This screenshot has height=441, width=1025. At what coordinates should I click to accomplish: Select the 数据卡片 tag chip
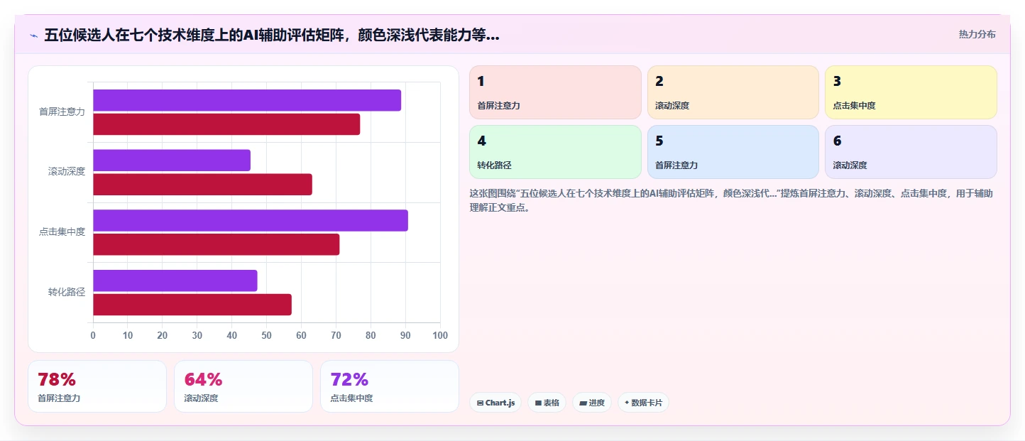click(643, 403)
